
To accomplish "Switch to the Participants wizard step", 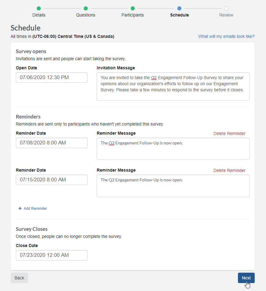I will 132,15.
